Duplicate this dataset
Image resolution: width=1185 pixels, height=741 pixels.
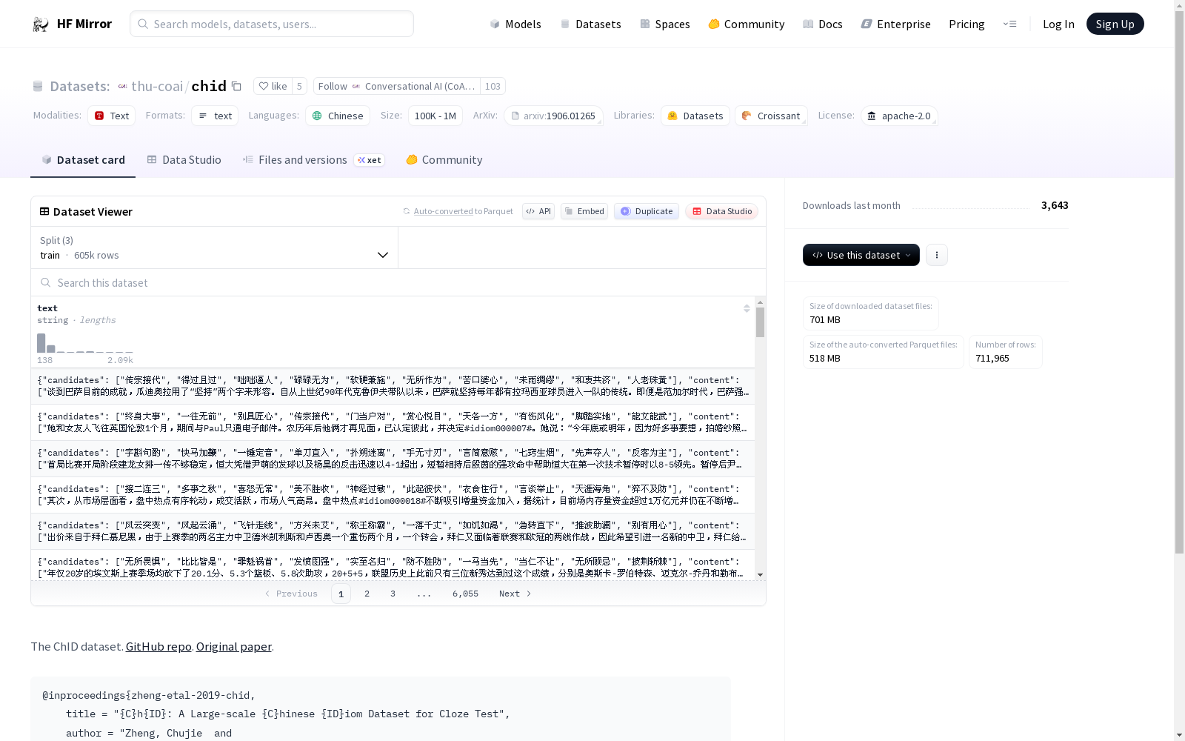(x=647, y=211)
